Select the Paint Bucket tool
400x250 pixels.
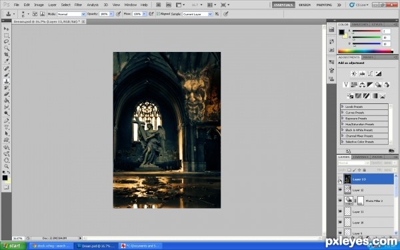7,101
